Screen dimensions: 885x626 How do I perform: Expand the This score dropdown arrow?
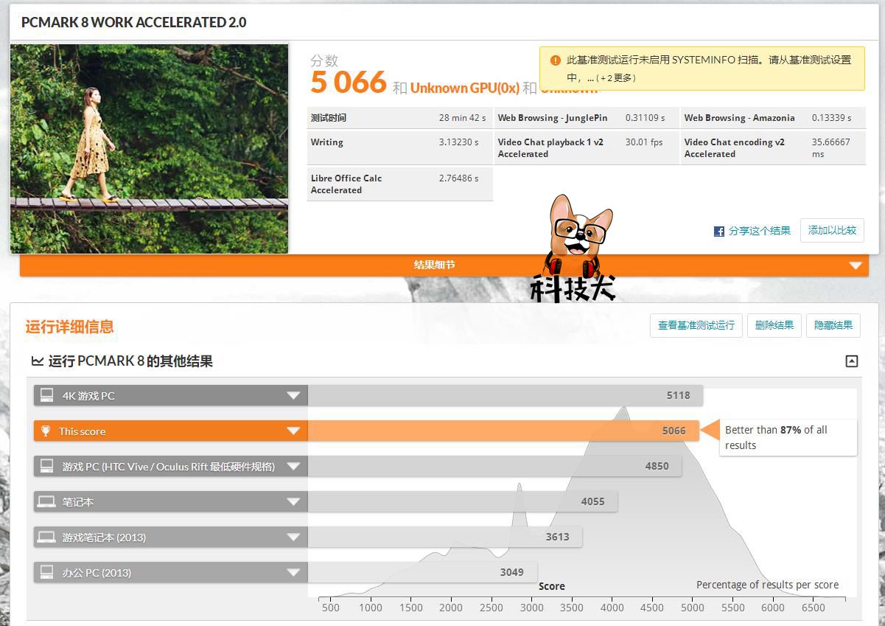[293, 431]
